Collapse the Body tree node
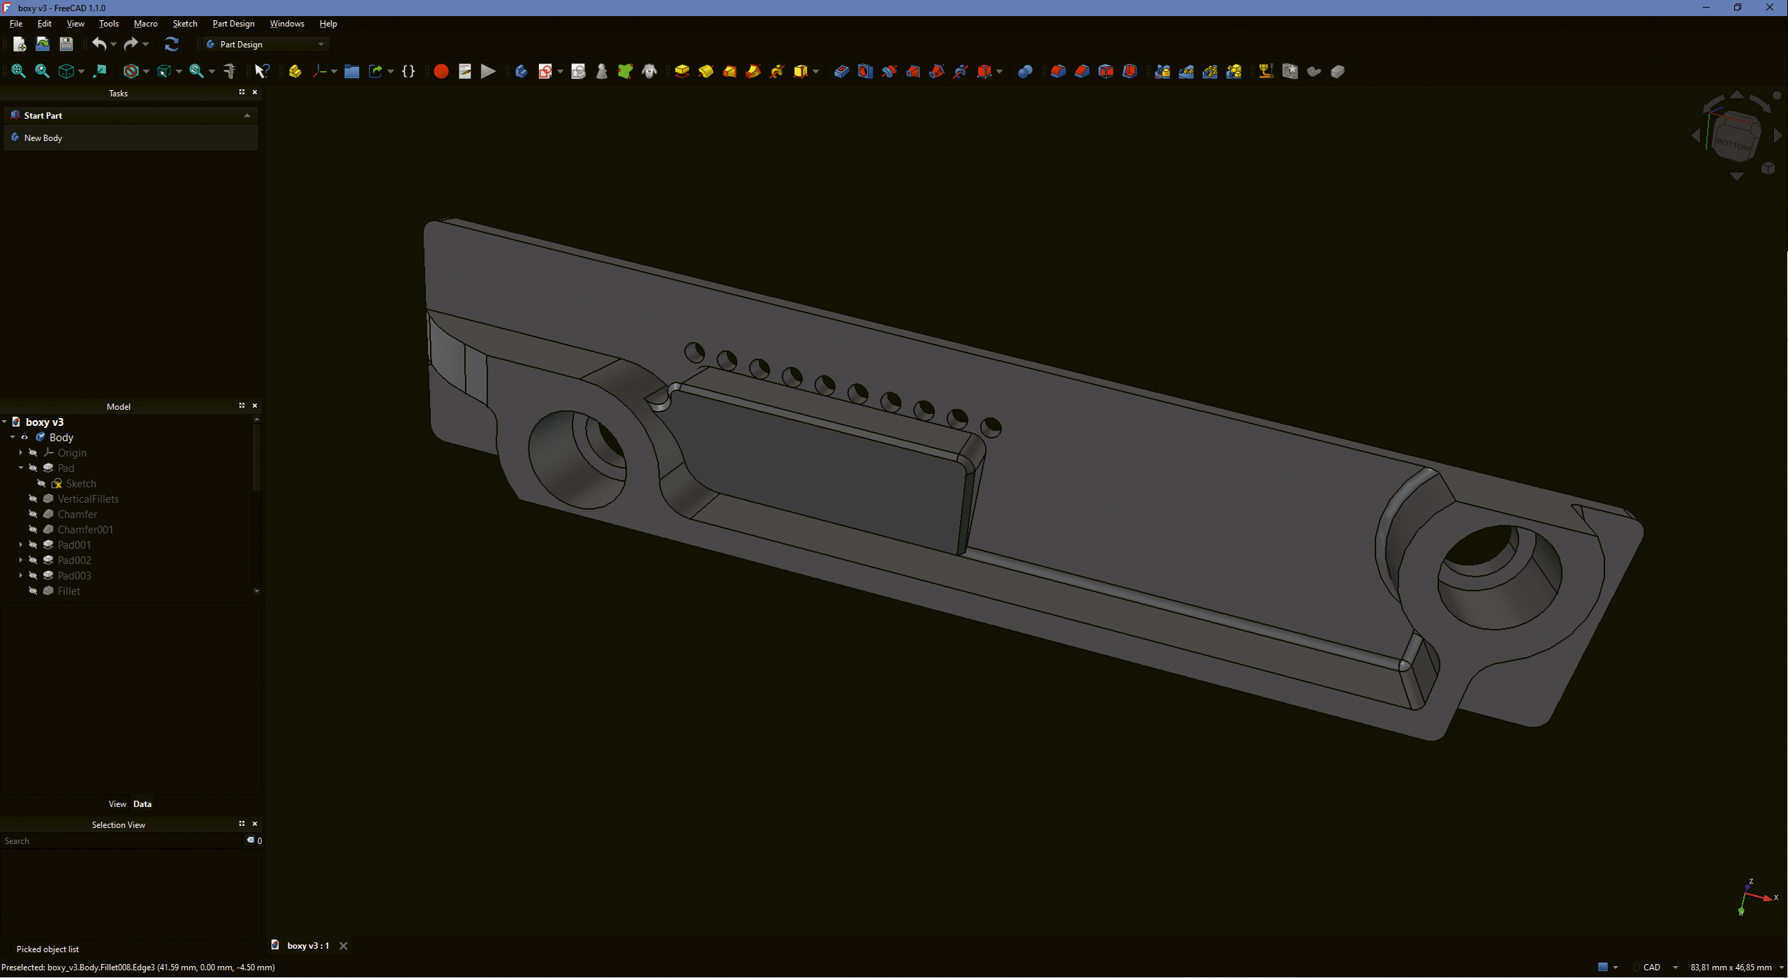1788x978 pixels. click(13, 438)
